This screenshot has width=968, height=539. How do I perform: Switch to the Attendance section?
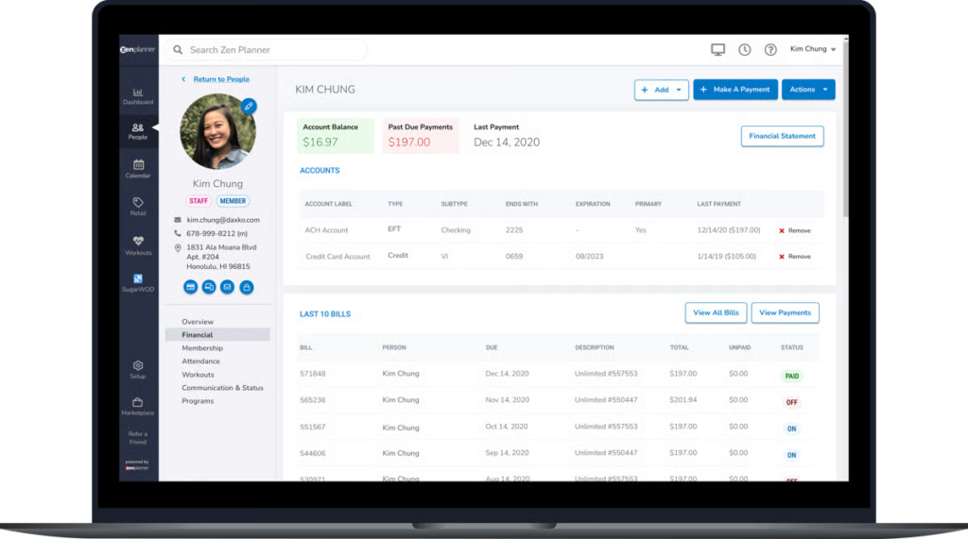pyautogui.click(x=200, y=362)
